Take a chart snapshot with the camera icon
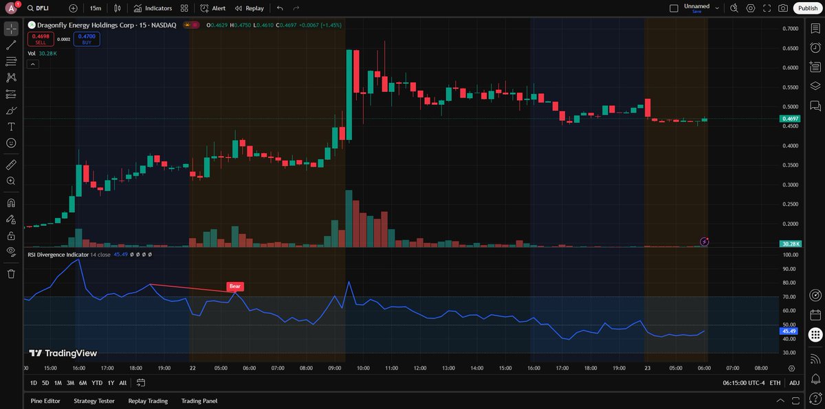Image resolution: width=825 pixels, height=409 pixels. click(x=784, y=8)
